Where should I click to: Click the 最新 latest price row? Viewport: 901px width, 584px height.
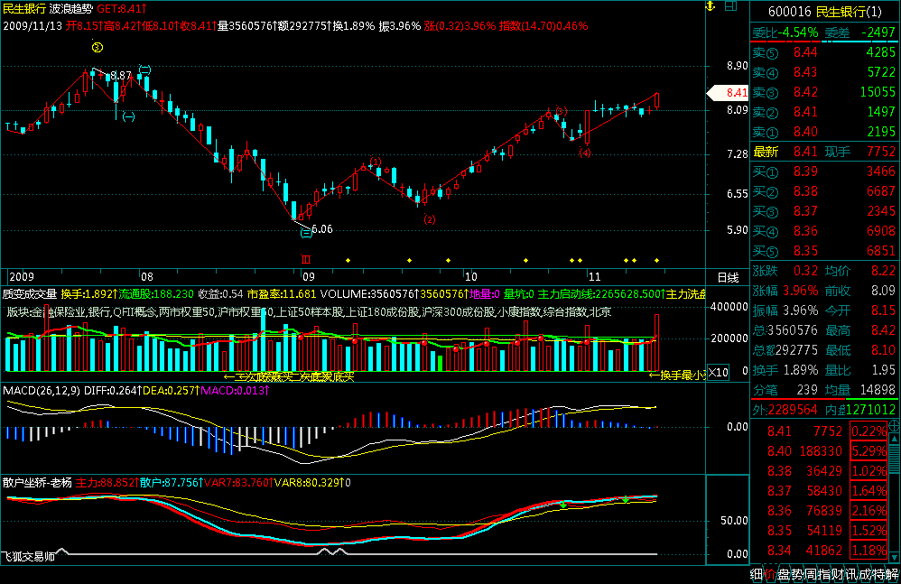click(x=824, y=152)
